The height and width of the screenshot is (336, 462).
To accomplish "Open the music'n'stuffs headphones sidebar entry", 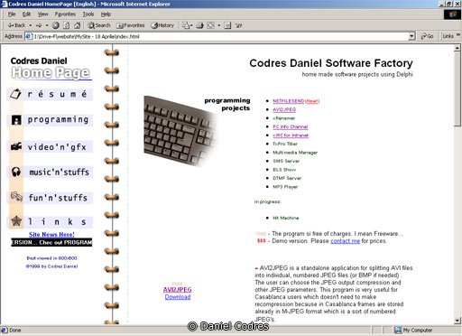I will point(50,173).
